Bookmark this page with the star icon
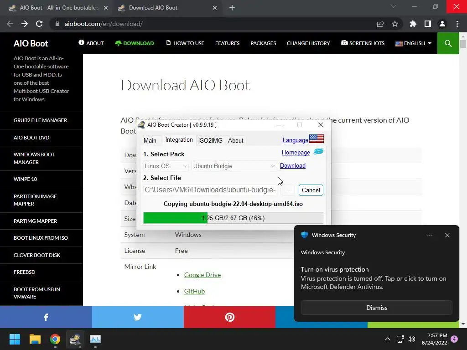 [395, 24]
